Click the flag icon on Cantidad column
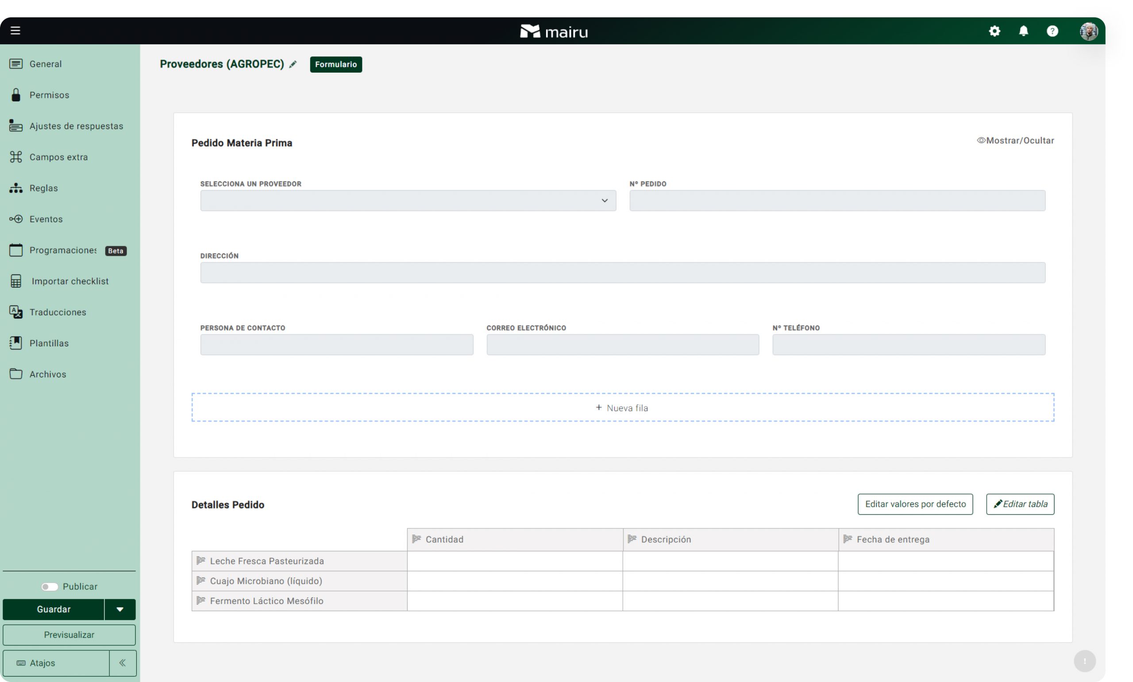The width and height of the screenshot is (1133, 682). coord(416,539)
